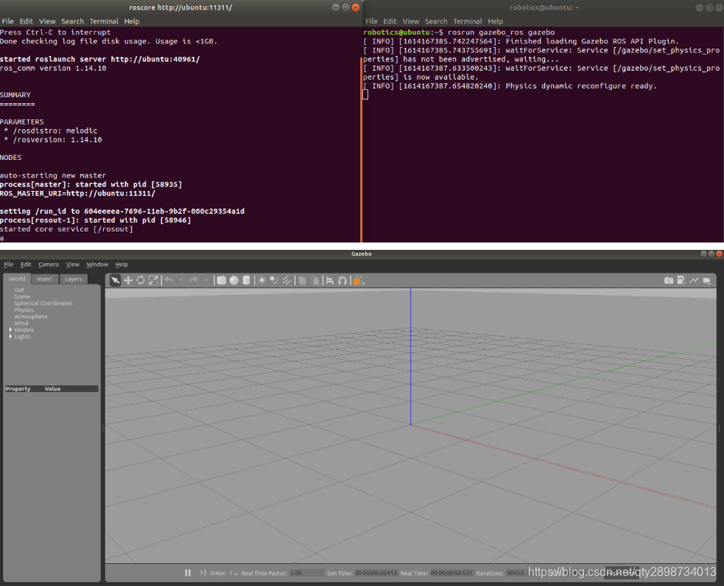Step the simulation forward once
Screen dimensions: 724x586
tap(203, 573)
